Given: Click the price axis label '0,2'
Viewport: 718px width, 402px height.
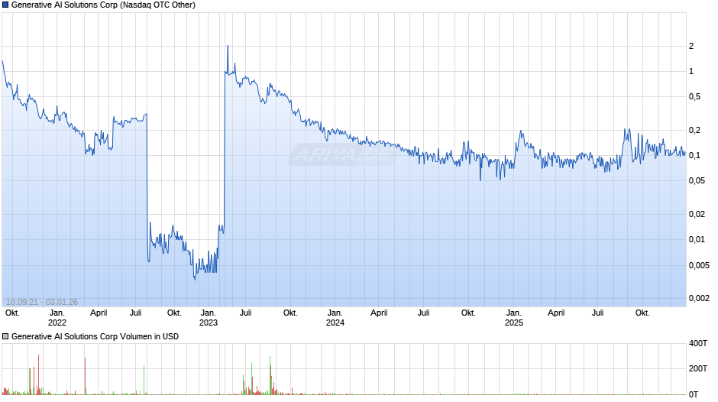Looking at the screenshot, I should point(694,130).
